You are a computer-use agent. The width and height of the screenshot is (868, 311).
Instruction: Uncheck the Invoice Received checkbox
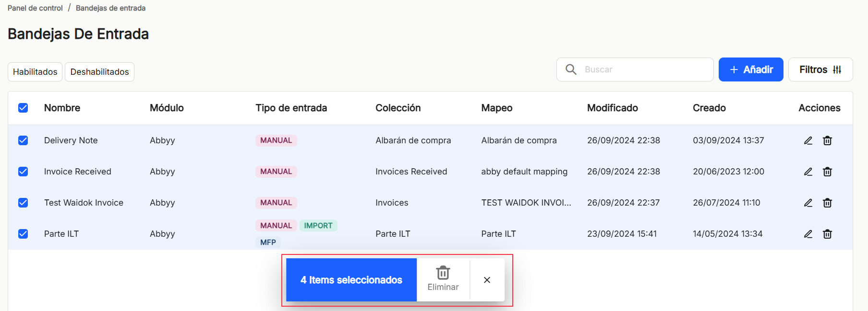(23, 172)
